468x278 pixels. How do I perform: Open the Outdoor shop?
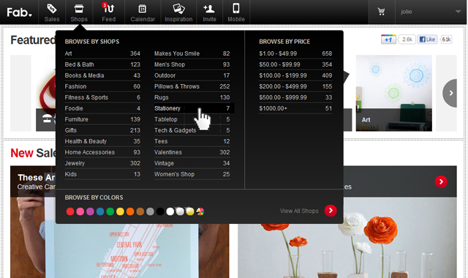192,75
